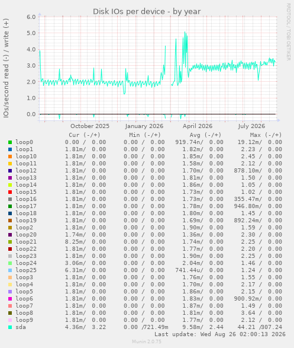Click the sda cyan color swatch
Viewport: 294px width, 348px height.
click(x=10, y=327)
